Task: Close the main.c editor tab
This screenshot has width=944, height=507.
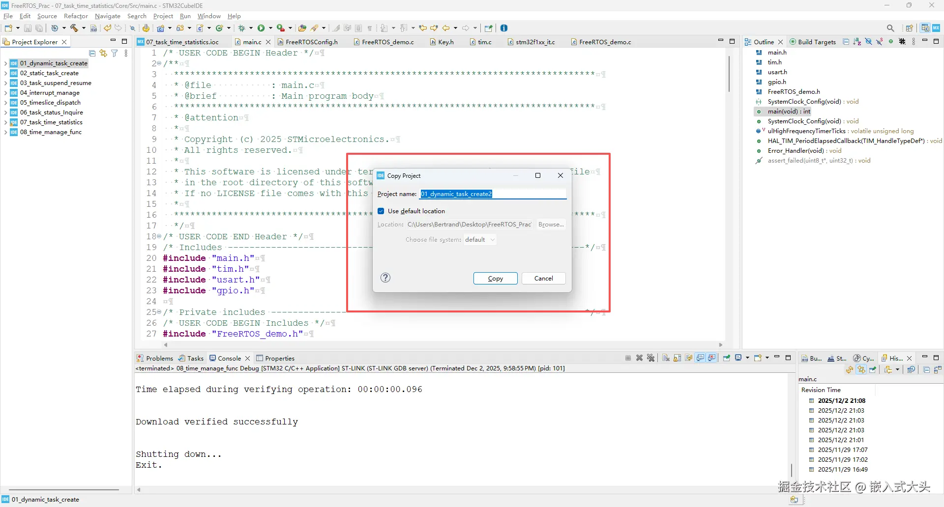Action: pyautogui.click(x=268, y=42)
